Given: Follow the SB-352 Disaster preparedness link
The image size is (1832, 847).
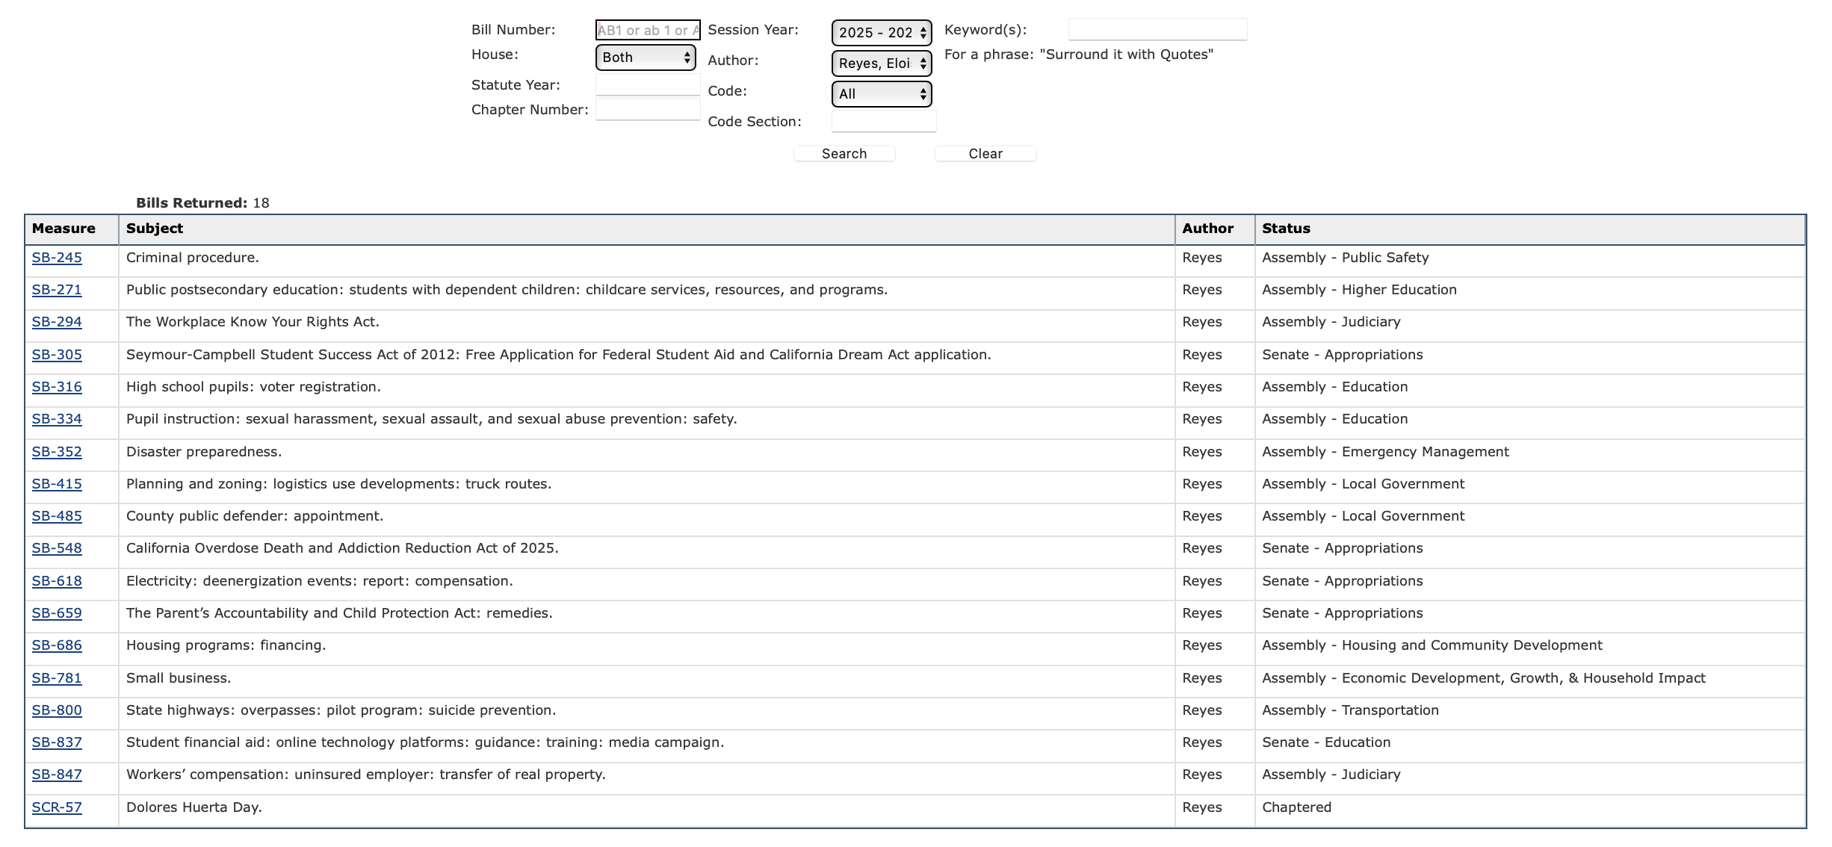Looking at the screenshot, I should click(57, 452).
